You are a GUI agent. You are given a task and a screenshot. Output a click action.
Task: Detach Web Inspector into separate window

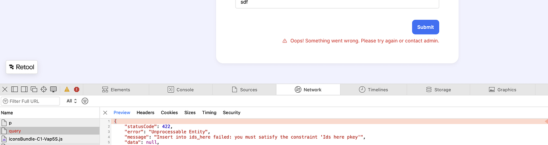point(34,90)
